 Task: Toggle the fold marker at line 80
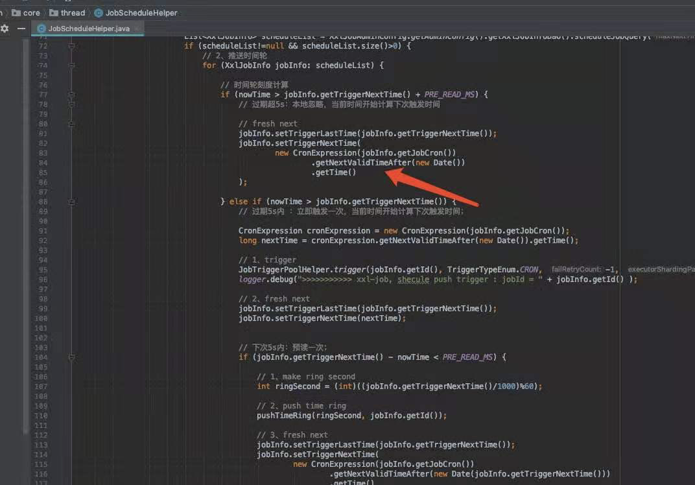click(71, 124)
